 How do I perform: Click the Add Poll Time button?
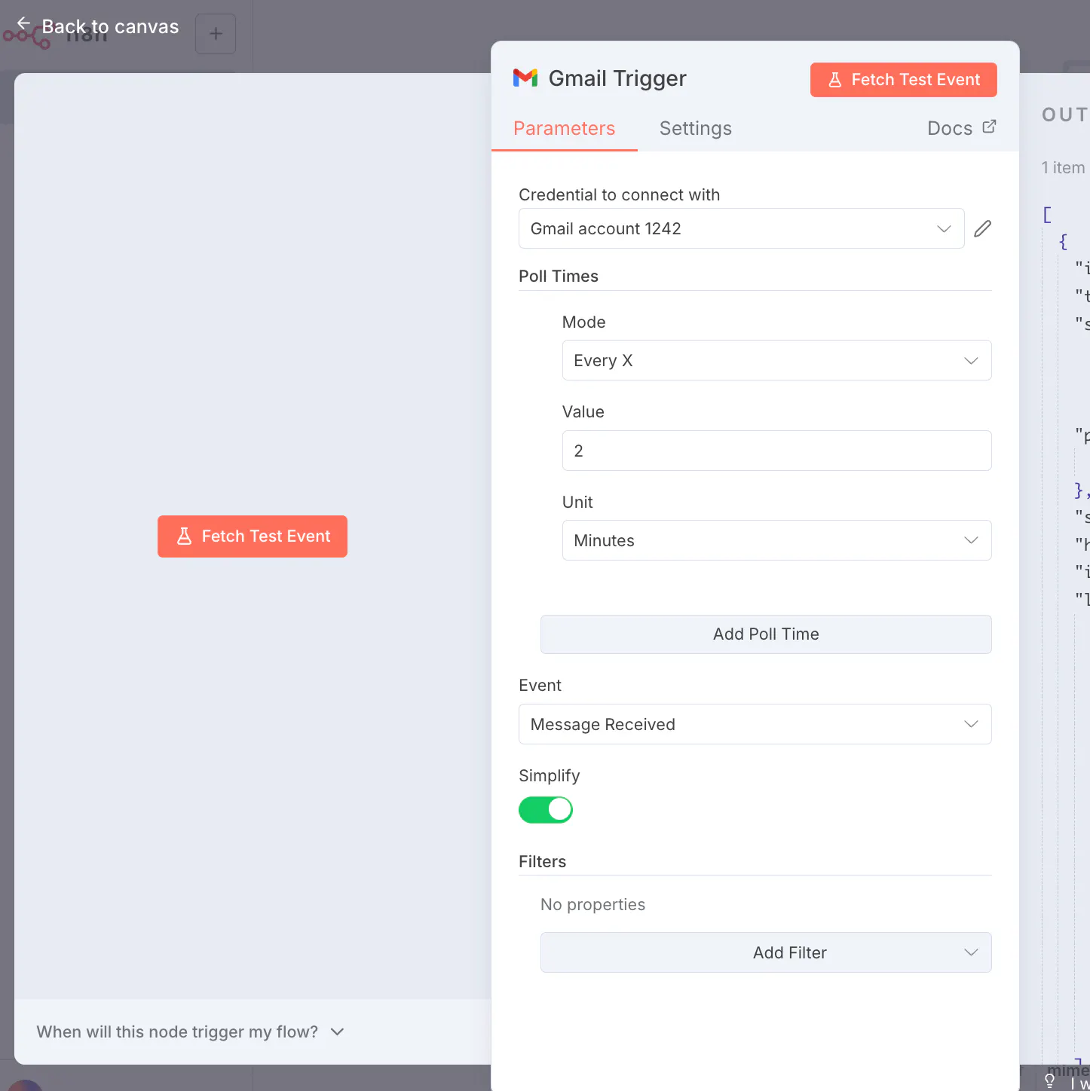[766, 634]
